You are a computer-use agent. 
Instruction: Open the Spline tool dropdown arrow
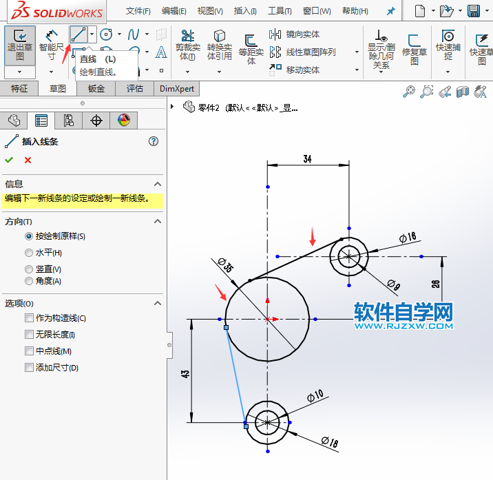pyautogui.click(x=147, y=34)
